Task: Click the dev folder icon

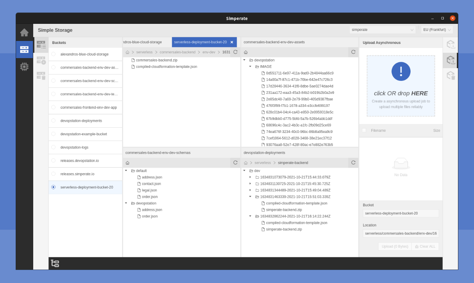Action: pyautogui.click(x=251, y=171)
